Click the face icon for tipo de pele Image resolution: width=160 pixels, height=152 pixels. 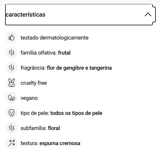pos(11,113)
